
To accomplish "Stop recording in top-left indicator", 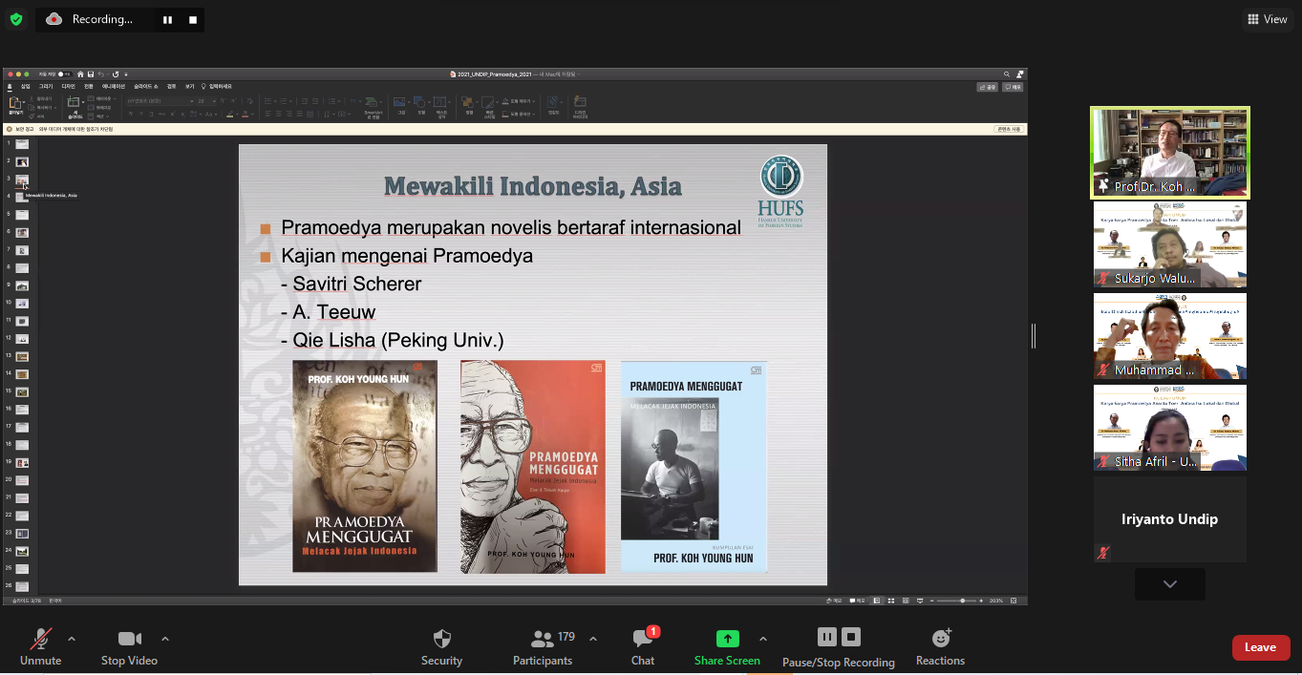I will [192, 20].
